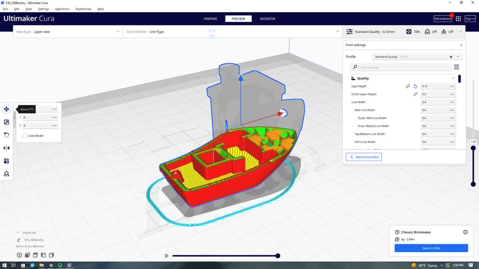Open the application switcher grid icon
The image size is (479, 269).
(x=458, y=19)
